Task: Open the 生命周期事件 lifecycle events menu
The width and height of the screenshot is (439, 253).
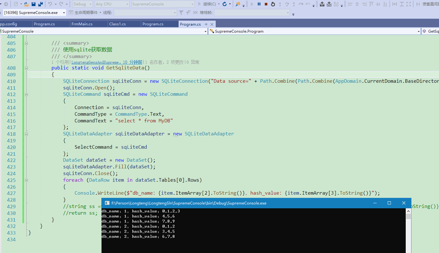Action: [85, 12]
